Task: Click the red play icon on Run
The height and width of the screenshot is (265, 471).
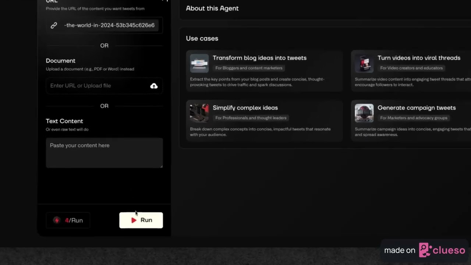Action: coord(134,220)
